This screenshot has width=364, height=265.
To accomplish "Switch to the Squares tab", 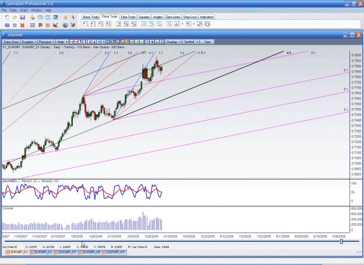I will [144, 17].
